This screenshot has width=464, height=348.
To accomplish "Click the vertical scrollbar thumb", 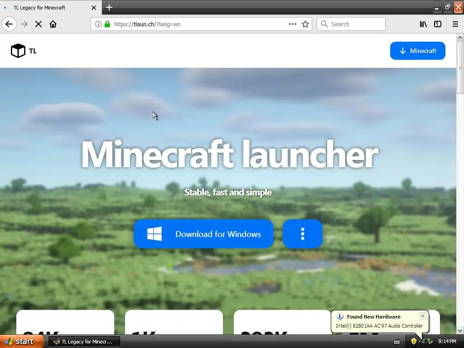I will [460, 68].
